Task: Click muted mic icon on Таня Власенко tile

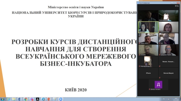Action: click(x=160, y=32)
